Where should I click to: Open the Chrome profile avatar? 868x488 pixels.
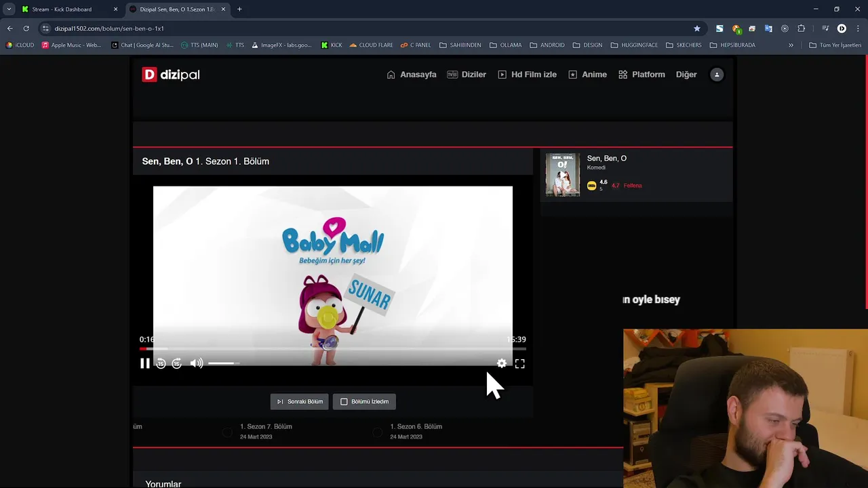pyautogui.click(x=842, y=28)
